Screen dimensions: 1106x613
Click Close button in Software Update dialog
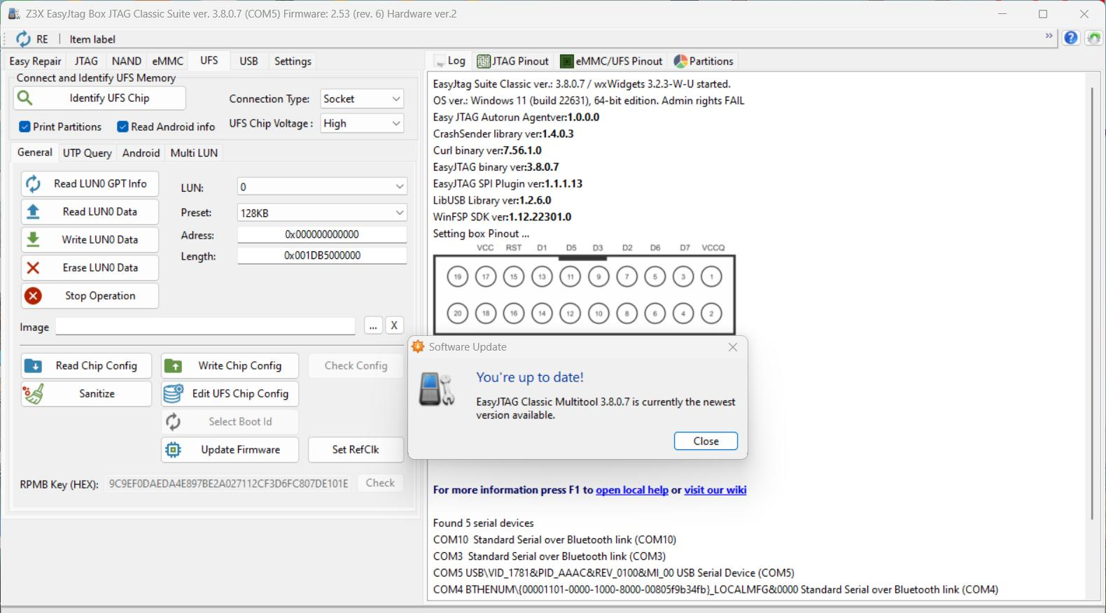click(706, 441)
